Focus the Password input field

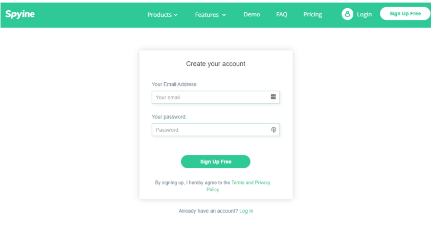pos(211,130)
